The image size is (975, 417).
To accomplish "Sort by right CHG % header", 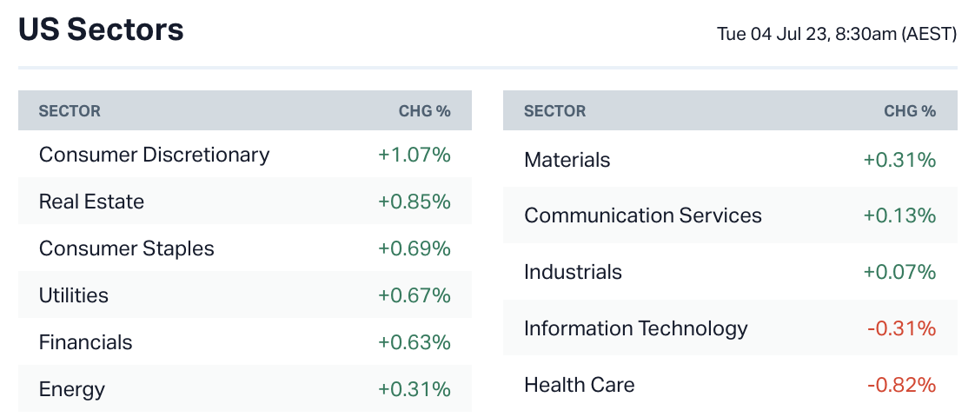I will (x=910, y=111).
